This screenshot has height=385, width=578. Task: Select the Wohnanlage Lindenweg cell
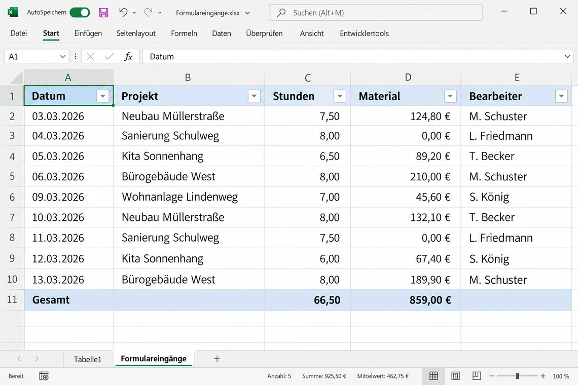189,197
